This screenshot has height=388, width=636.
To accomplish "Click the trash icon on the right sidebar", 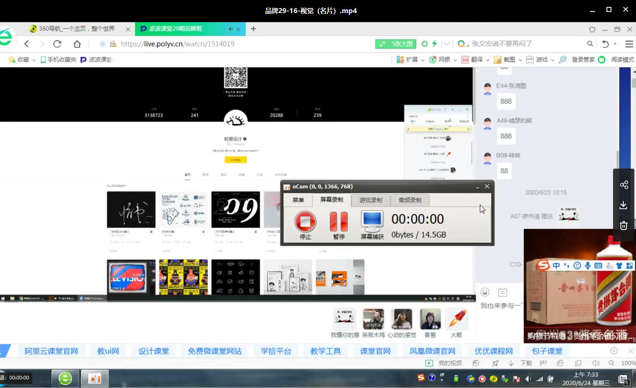I will (623, 225).
